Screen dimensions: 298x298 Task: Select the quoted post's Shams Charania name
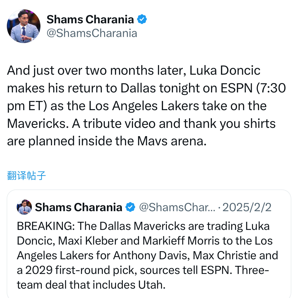(79, 207)
